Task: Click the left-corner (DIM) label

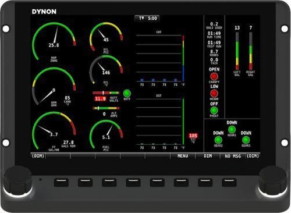Action: [38, 156]
